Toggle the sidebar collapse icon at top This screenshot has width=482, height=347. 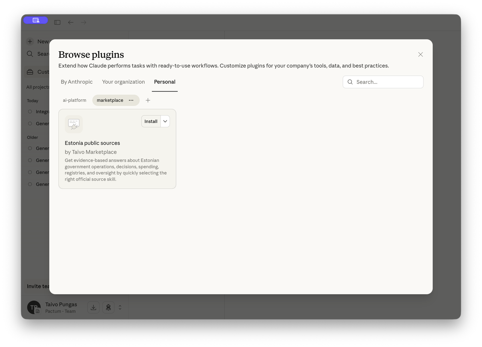tap(57, 22)
